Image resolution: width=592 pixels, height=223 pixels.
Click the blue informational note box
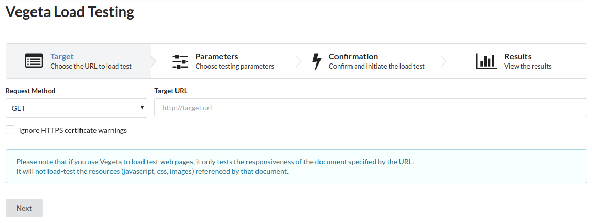(x=296, y=166)
